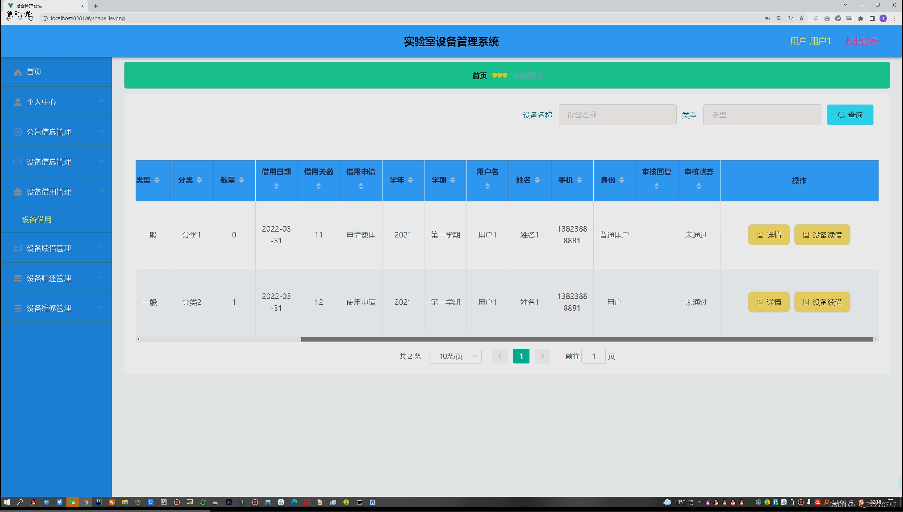903x512 pixels.
Task: Click the chat icon beside 设备续借管理
Action: 18,248
